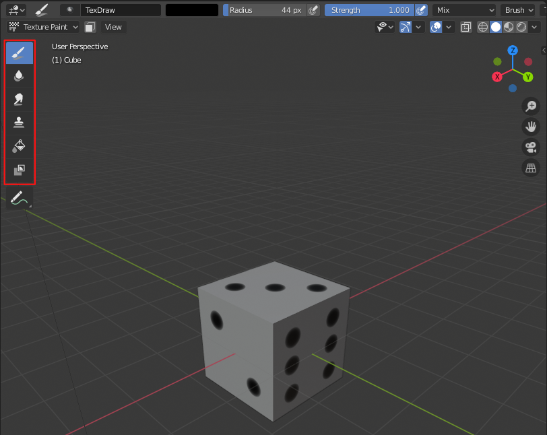The height and width of the screenshot is (435, 547).
Task: Select the Soften tool
Action: (x=20, y=76)
